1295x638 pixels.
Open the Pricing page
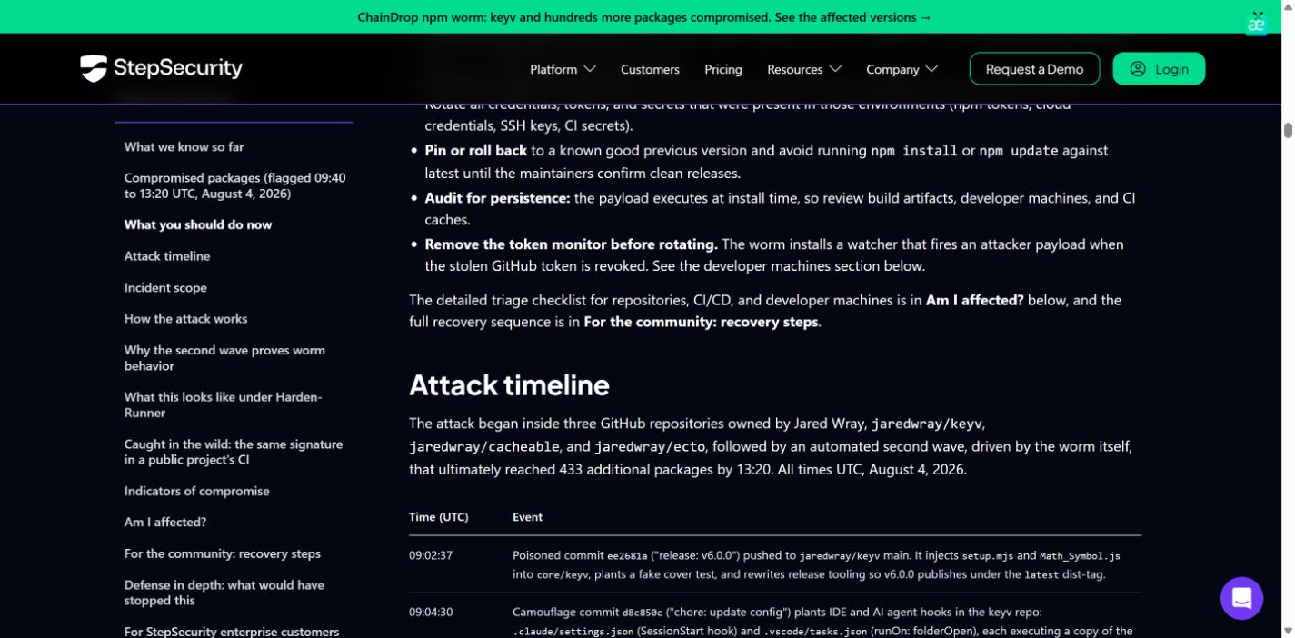coord(723,69)
